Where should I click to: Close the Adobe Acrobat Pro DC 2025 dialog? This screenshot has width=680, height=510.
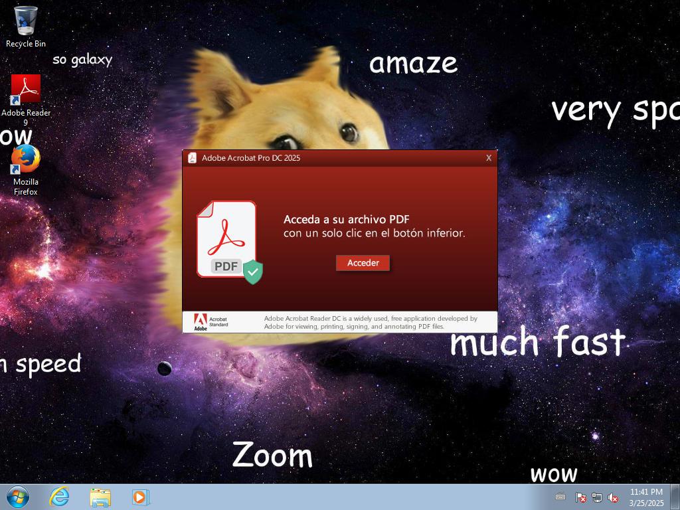coord(489,158)
